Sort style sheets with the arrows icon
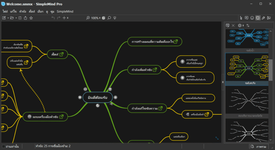The image size is (275, 150). (248, 26)
